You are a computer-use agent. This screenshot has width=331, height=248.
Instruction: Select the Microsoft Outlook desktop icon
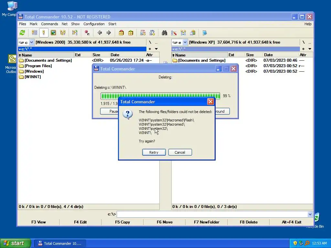tap(11, 64)
